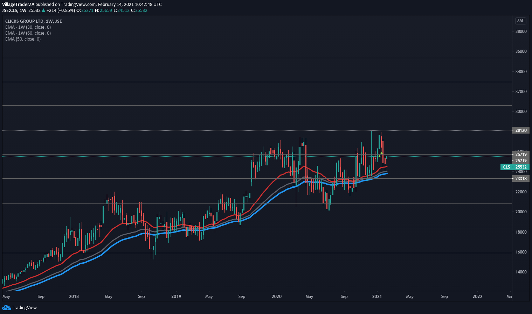Click the 23318 price level label
Viewport: 532px width, 314px height.
click(x=521, y=179)
